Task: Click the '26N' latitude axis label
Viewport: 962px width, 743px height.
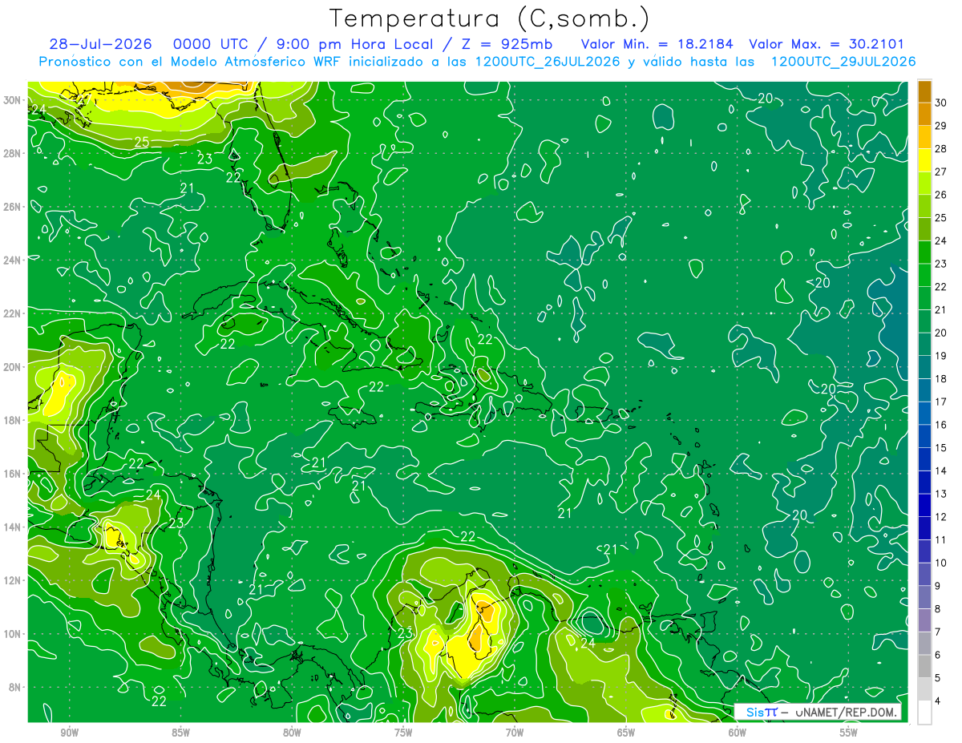Action: (x=13, y=206)
